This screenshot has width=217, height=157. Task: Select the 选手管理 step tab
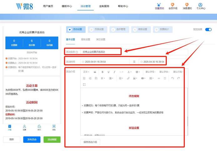[119, 30]
